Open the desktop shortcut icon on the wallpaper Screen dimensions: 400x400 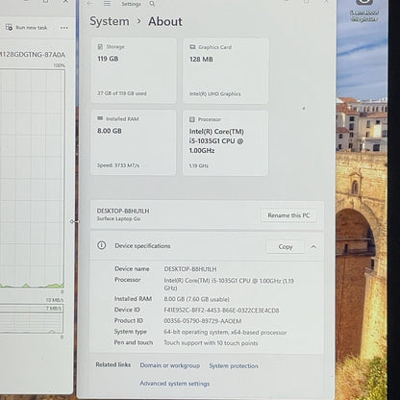tap(364, 11)
